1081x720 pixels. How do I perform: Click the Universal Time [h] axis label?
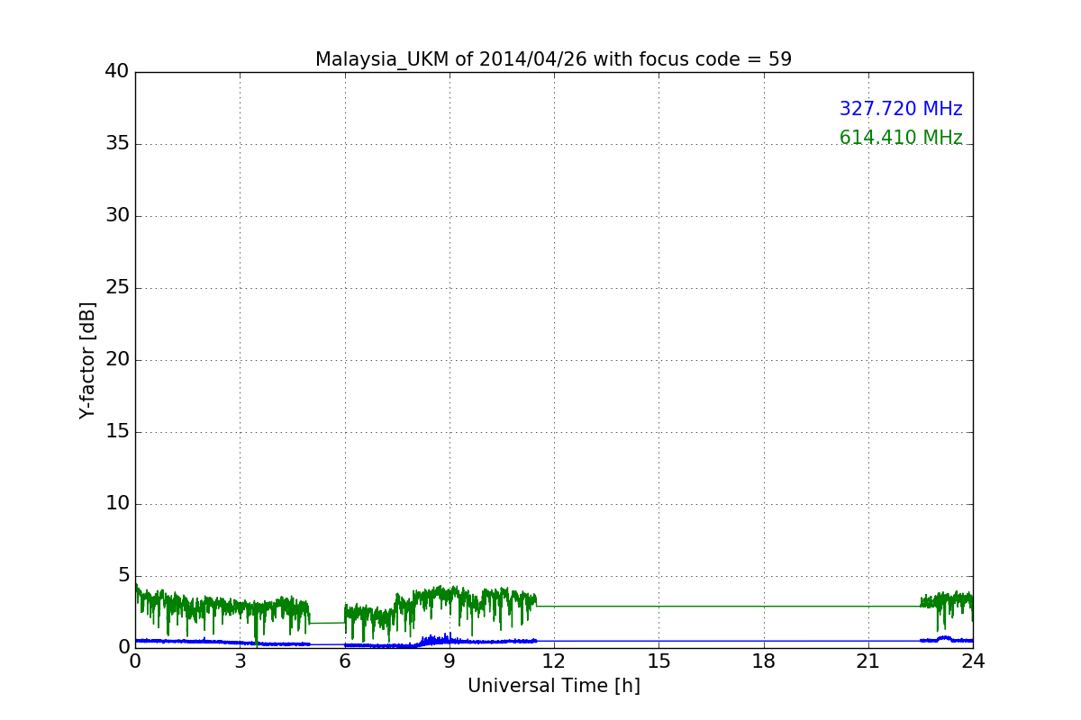pos(553,686)
